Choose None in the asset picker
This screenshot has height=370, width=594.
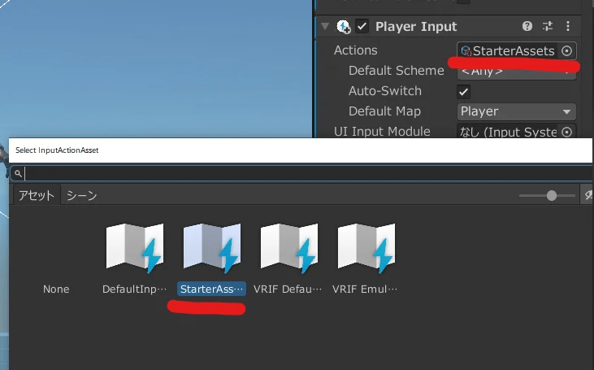click(56, 289)
